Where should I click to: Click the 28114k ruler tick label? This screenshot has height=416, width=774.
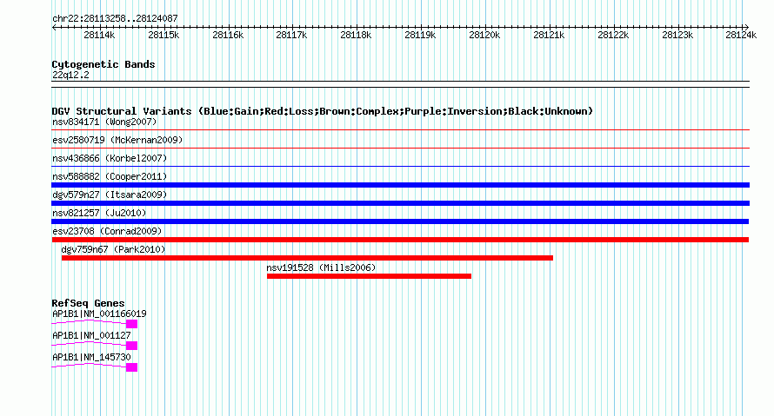(99, 35)
